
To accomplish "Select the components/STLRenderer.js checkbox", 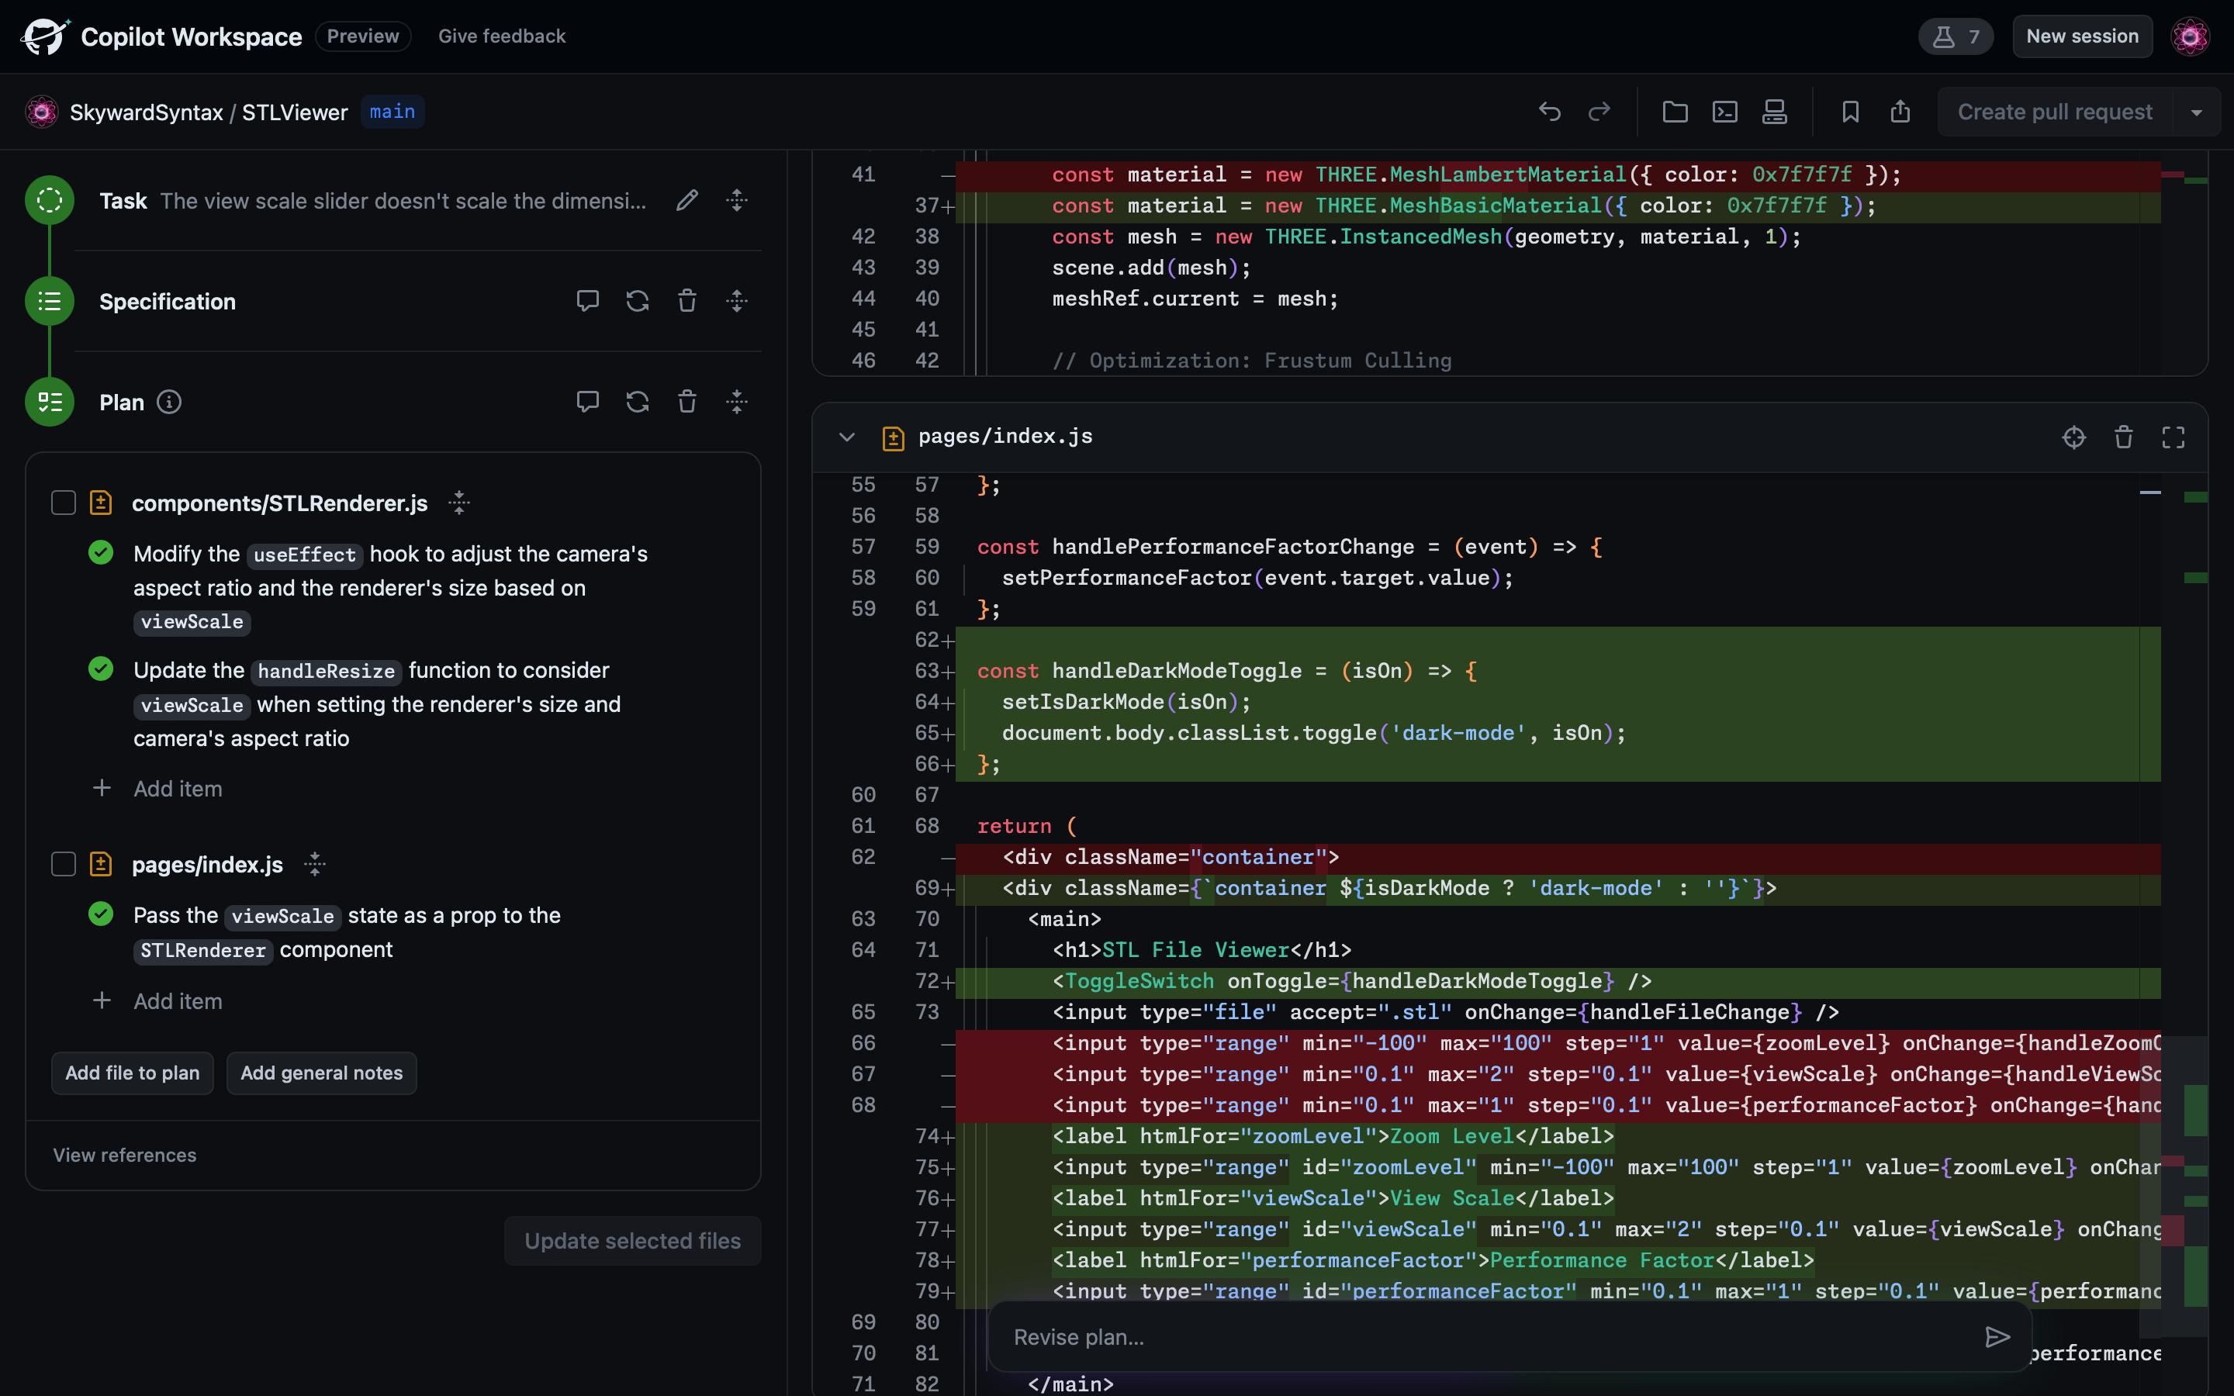I will click(x=63, y=503).
